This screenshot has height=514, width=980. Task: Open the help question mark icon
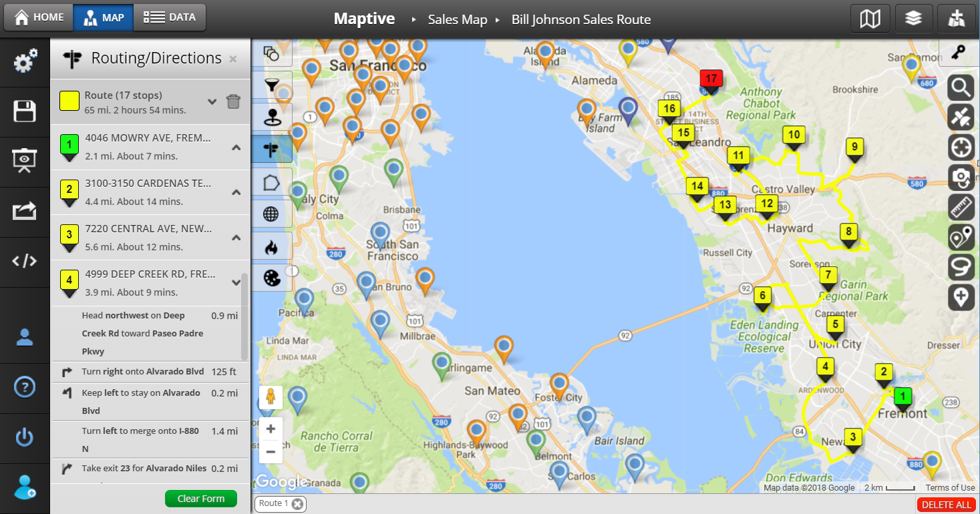coord(25,387)
